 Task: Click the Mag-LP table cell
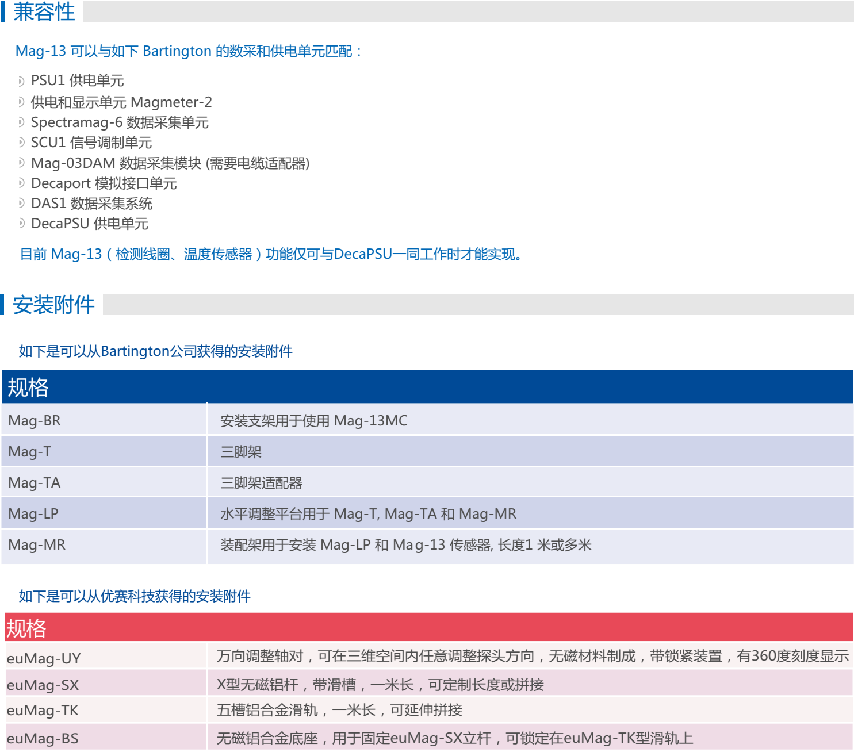pos(104,514)
